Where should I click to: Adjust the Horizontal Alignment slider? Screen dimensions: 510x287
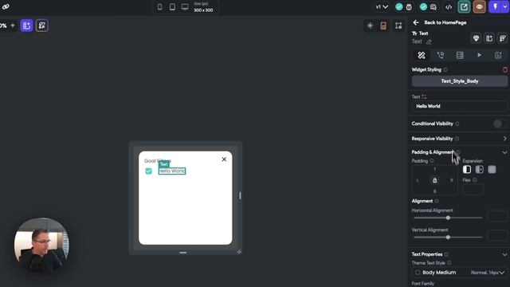coord(448,218)
